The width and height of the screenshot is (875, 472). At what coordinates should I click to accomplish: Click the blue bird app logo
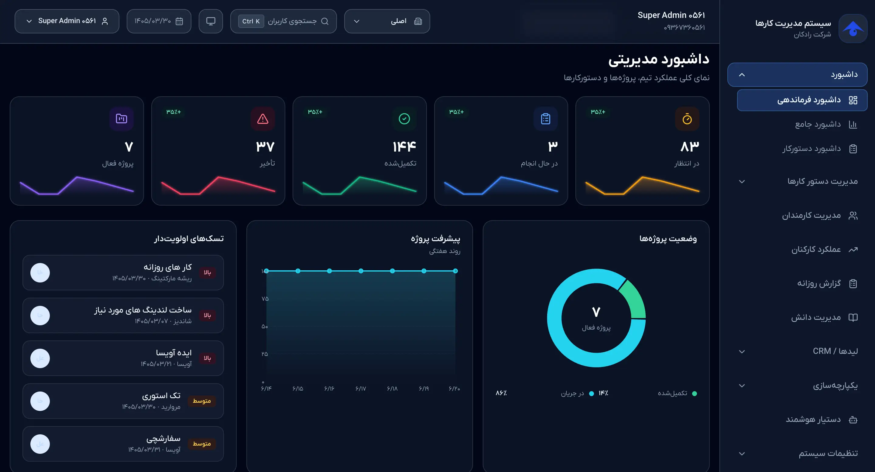(853, 29)
